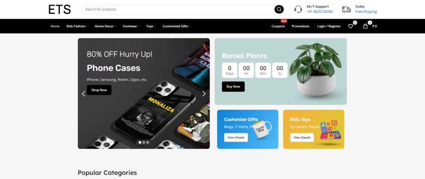Click View Details on Kids Toys

(x=302, y=137)
